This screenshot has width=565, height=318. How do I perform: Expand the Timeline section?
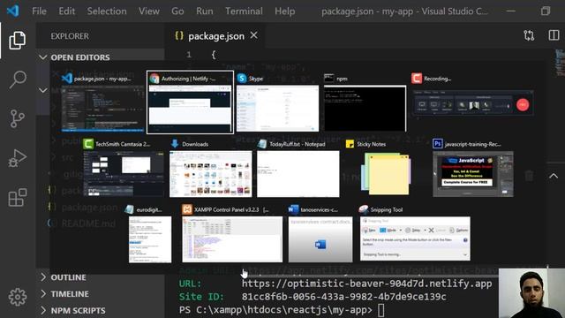click(x=43, y=294)
